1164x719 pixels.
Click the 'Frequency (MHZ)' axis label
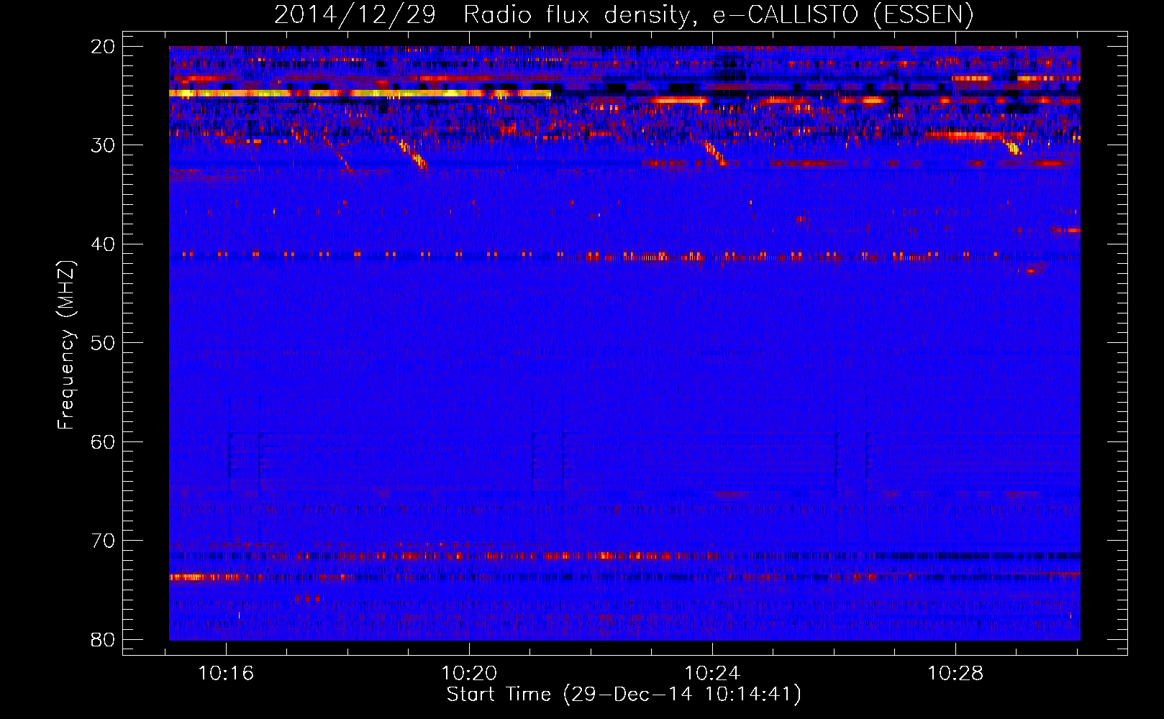click(x=66, y=345)
